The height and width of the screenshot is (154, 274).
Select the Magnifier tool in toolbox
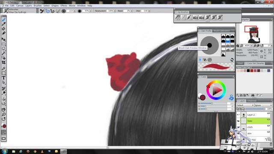4,114
